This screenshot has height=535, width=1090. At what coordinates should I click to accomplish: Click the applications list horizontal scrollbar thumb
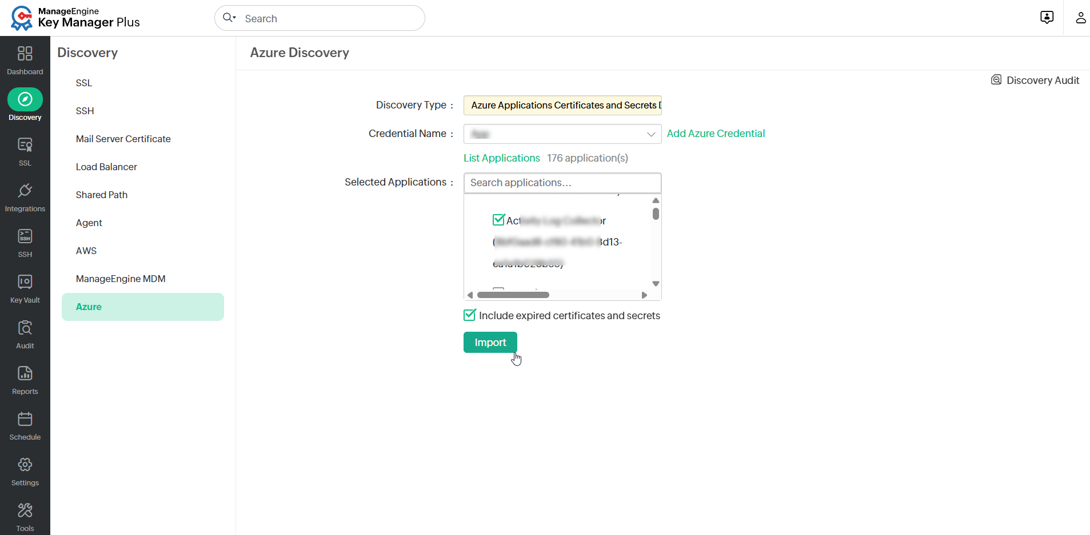point(513,295)
